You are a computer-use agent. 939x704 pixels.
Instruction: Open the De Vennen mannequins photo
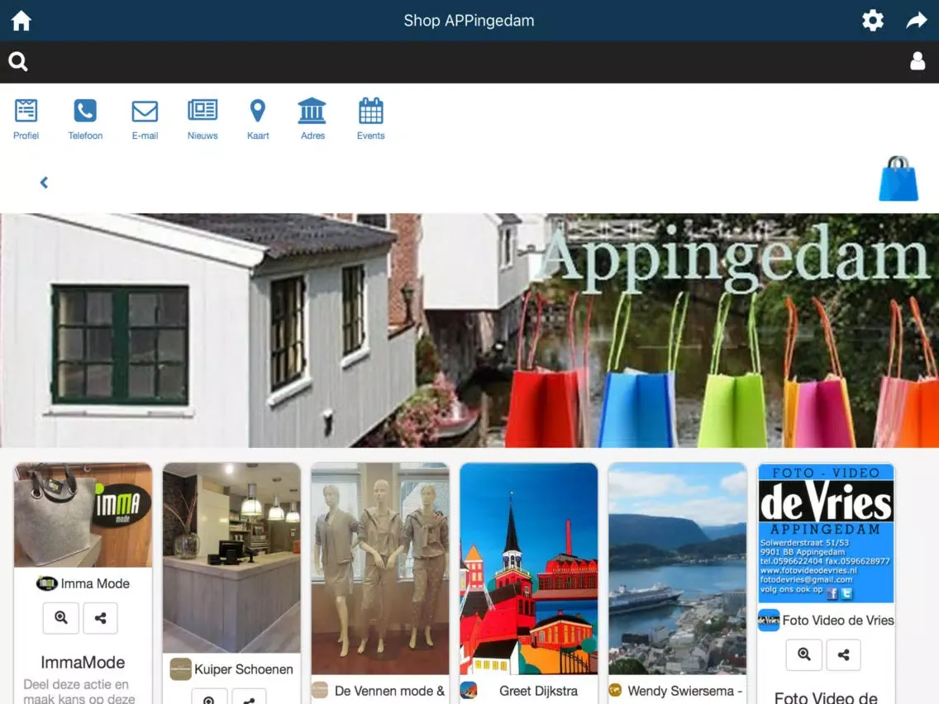380,568
